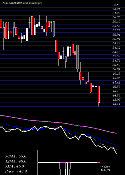The width and height of the screenshot is (125, 175).
Task: Select the 44.83 axis value
Action: [116, 95]
